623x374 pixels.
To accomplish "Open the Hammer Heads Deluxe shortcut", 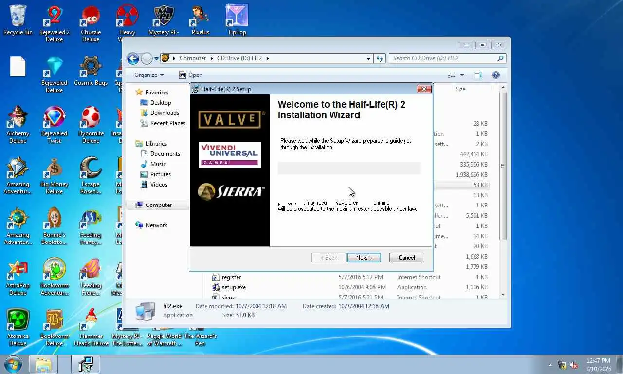I will [91, 327].
